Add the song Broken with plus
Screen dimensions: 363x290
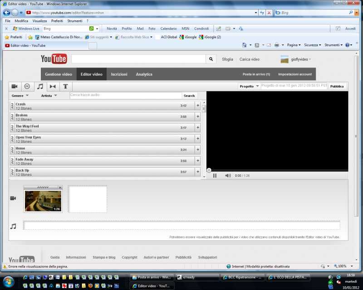click(198, 116)
